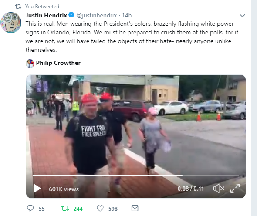The image size is (257, 216).
Task: Open the 14h timestamp permalink
Action: click(127, 15)
